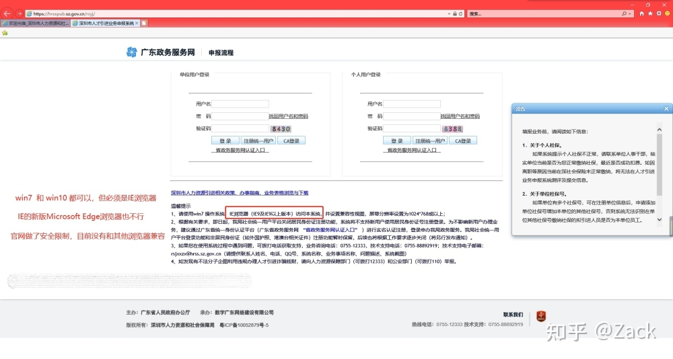Click the email rsjxxzx@hrss.sz.gov.cn text
Screen dimensions: 673x359
[x=196, y=253]
